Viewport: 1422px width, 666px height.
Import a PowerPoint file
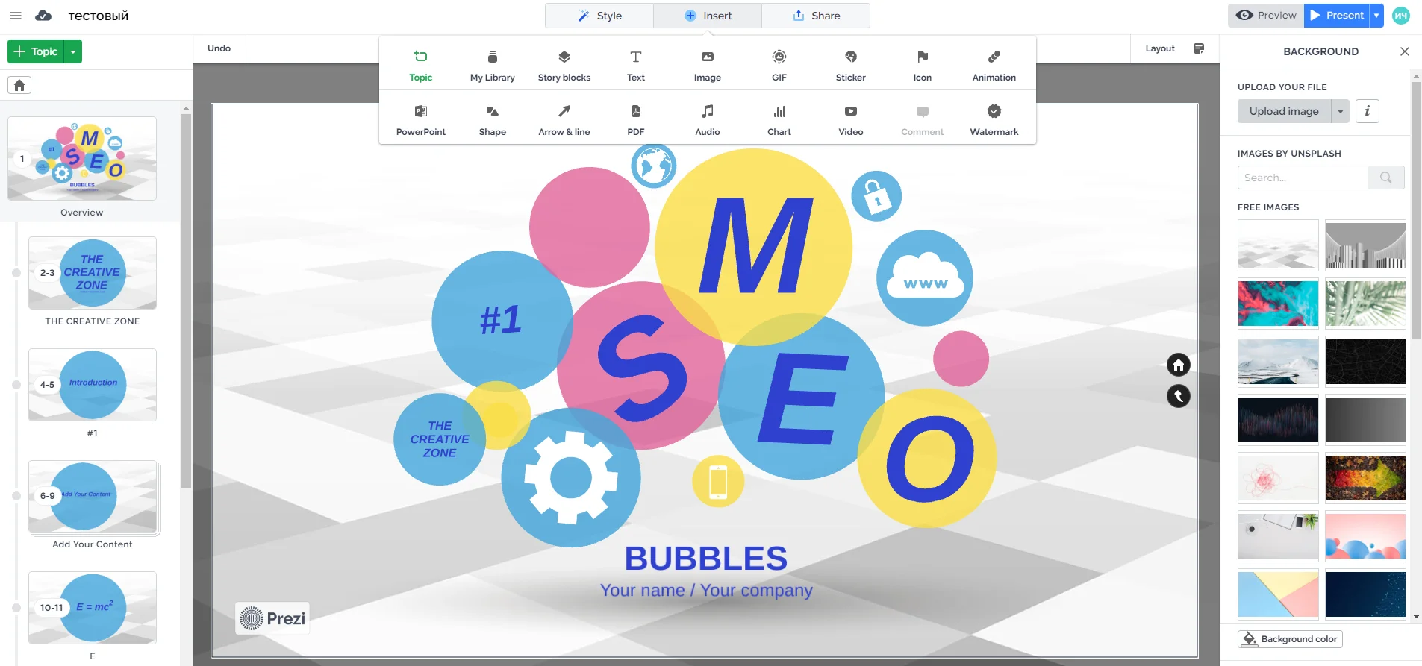[420, 120]
